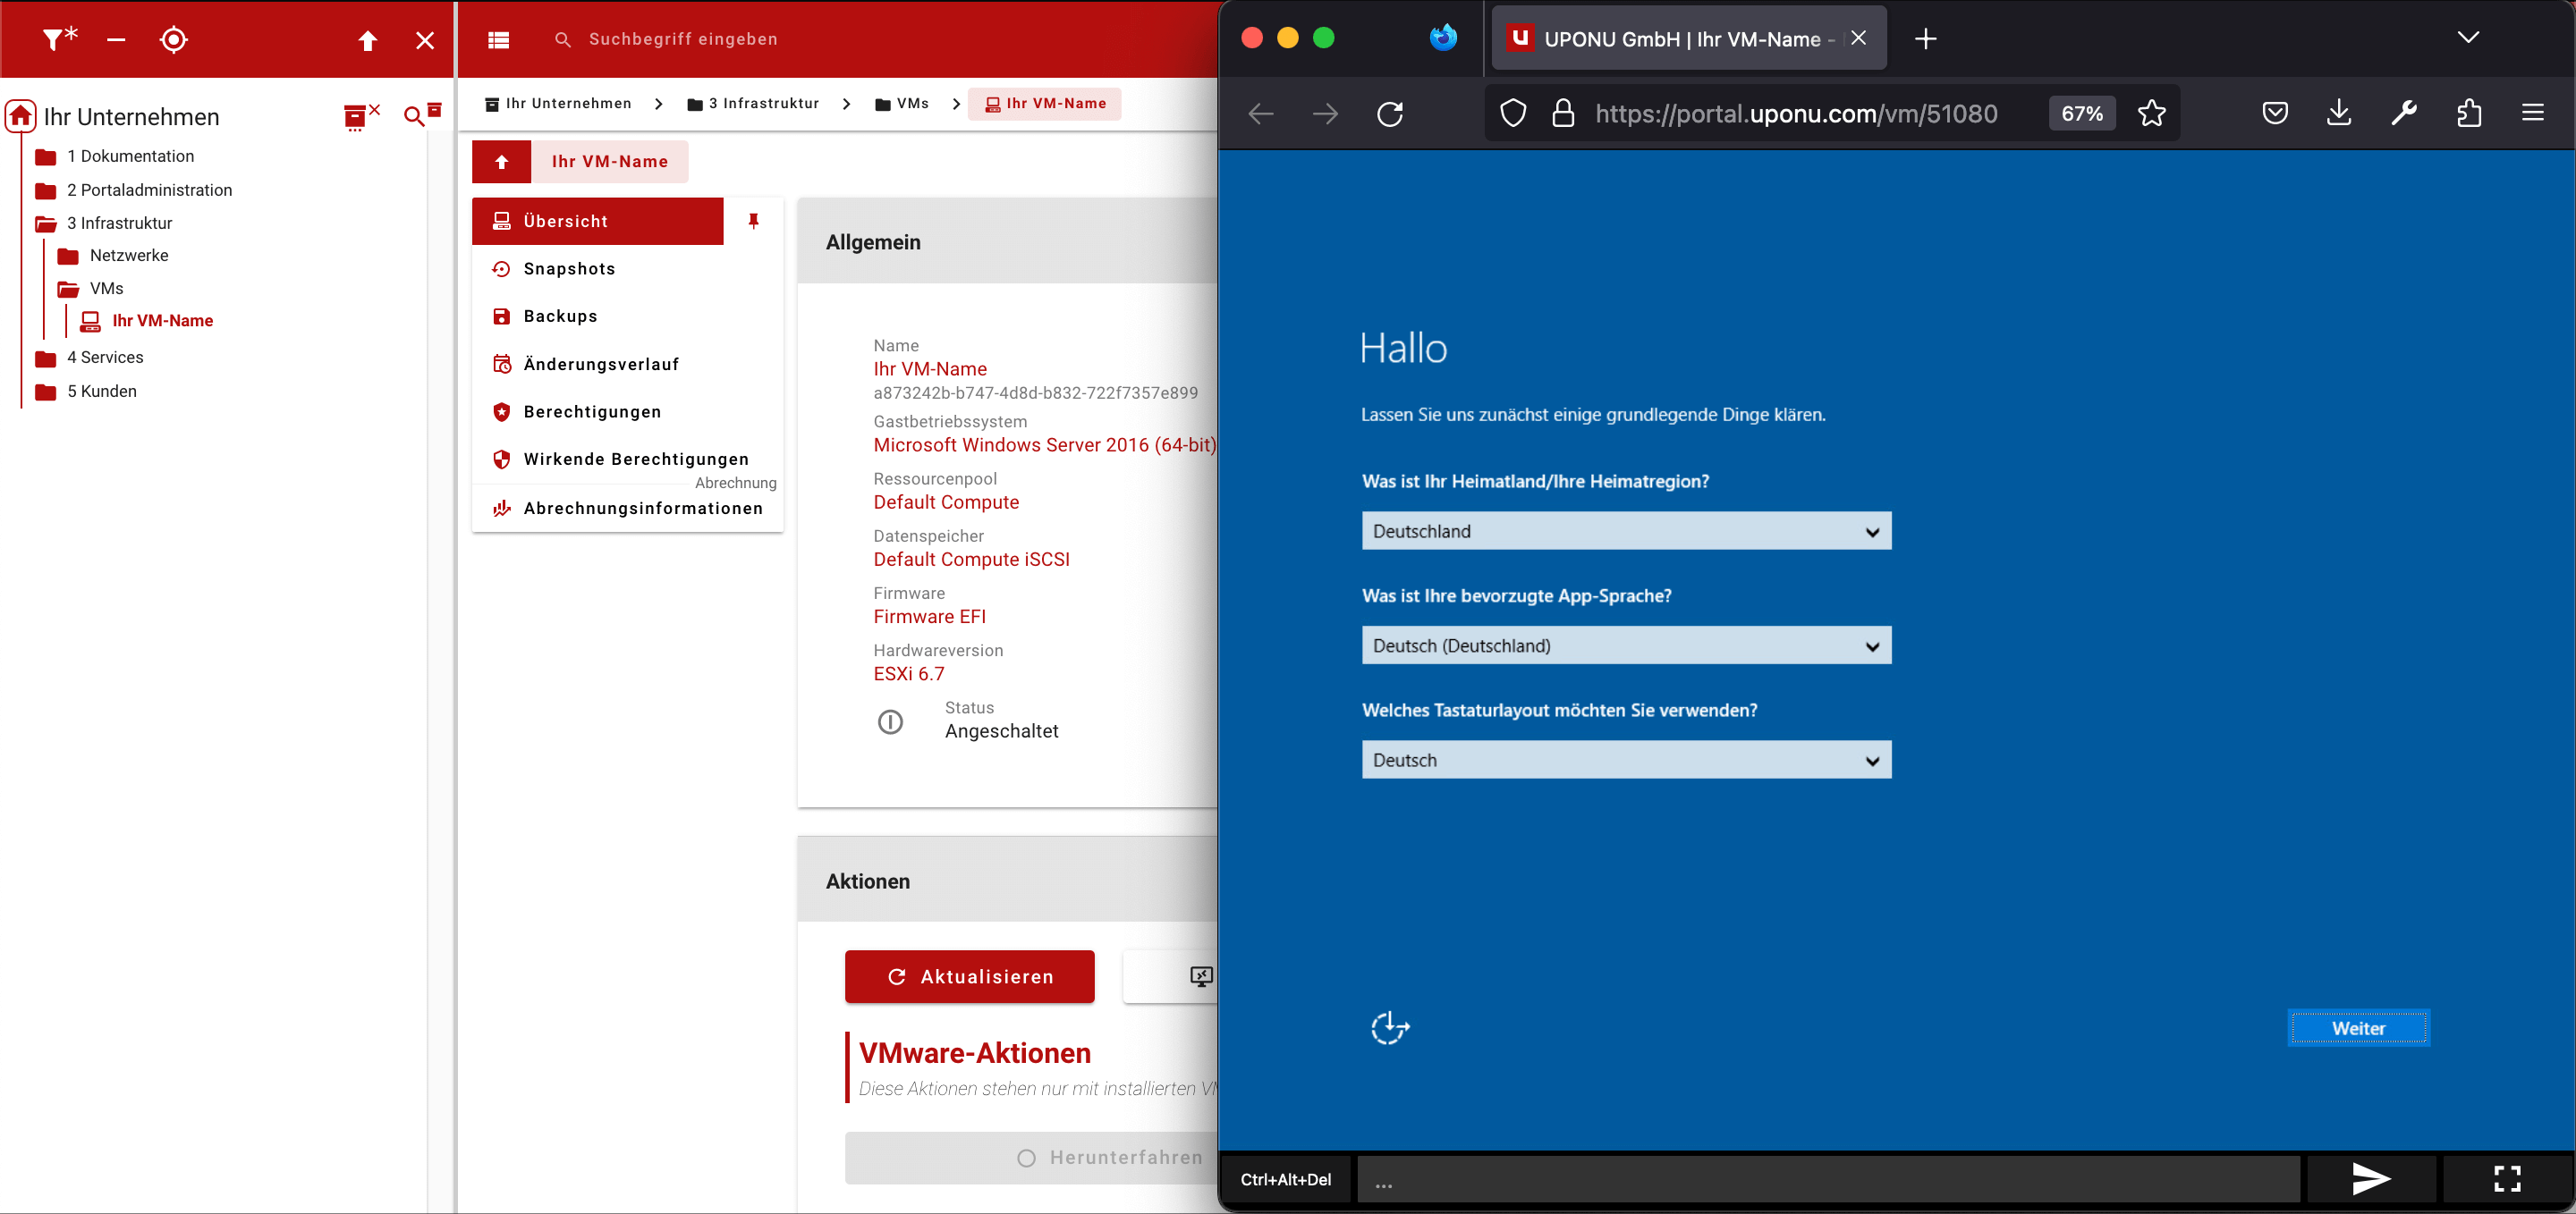Click the Microsoft Windows Server 2016 link
Image resolution: width=2576 pixels, height=1214 pixels.
1044,444
